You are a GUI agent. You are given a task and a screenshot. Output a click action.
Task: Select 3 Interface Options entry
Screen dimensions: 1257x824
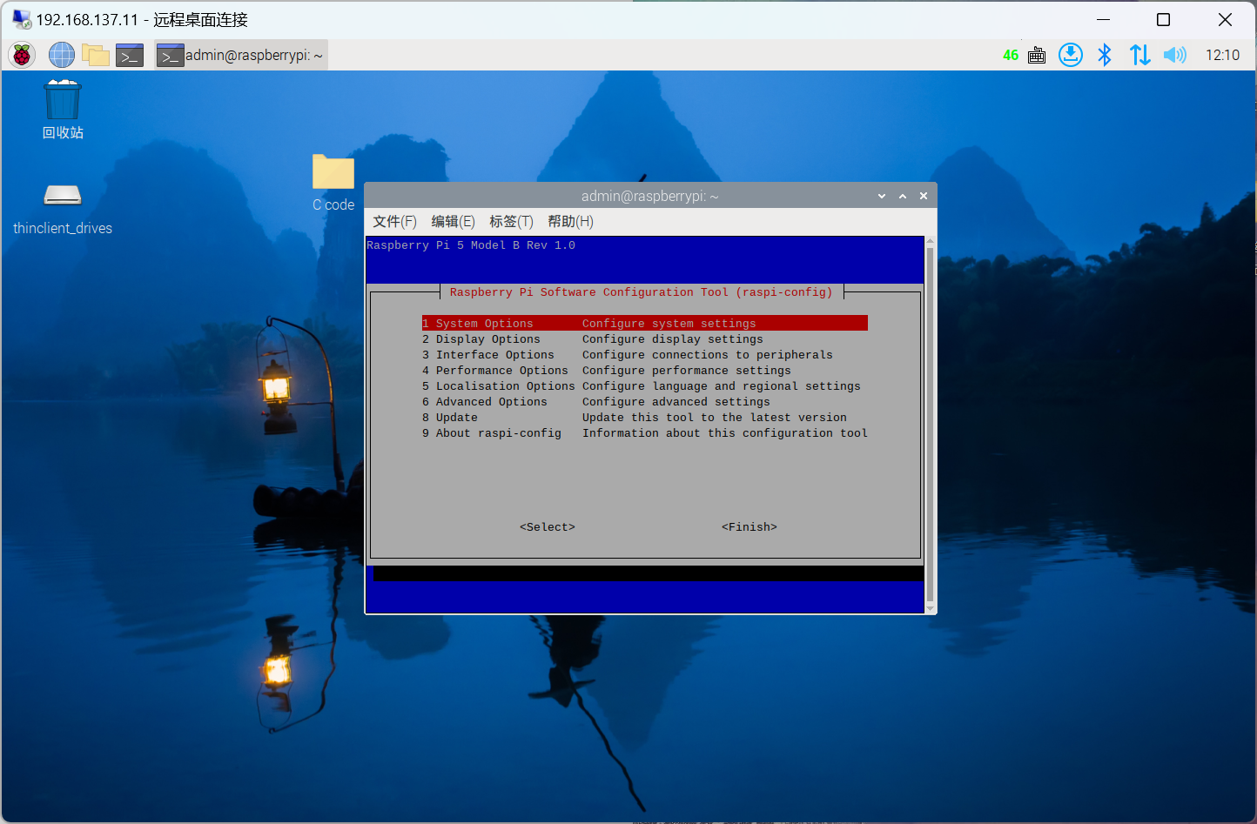point(645,354)
